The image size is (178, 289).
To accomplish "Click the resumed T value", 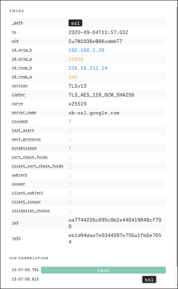I will [70, 122].
